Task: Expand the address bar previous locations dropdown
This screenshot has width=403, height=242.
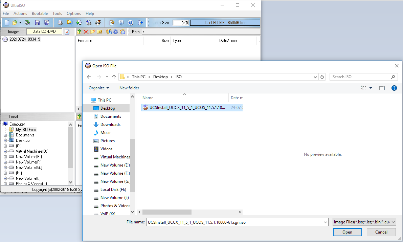Action: pos(315,77)
